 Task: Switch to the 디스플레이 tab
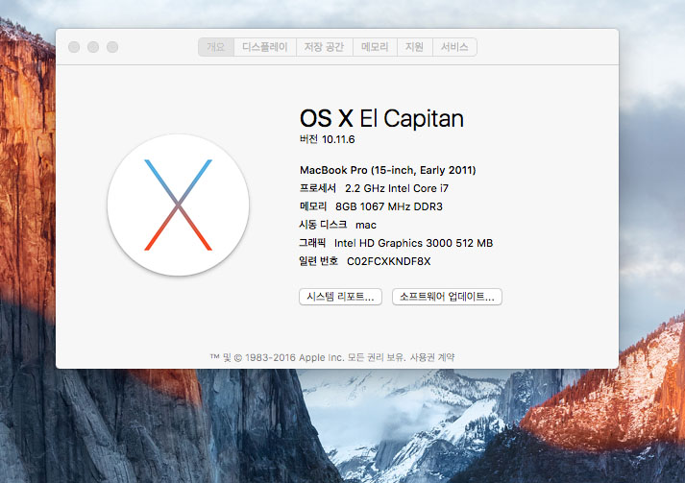(264, 47)
